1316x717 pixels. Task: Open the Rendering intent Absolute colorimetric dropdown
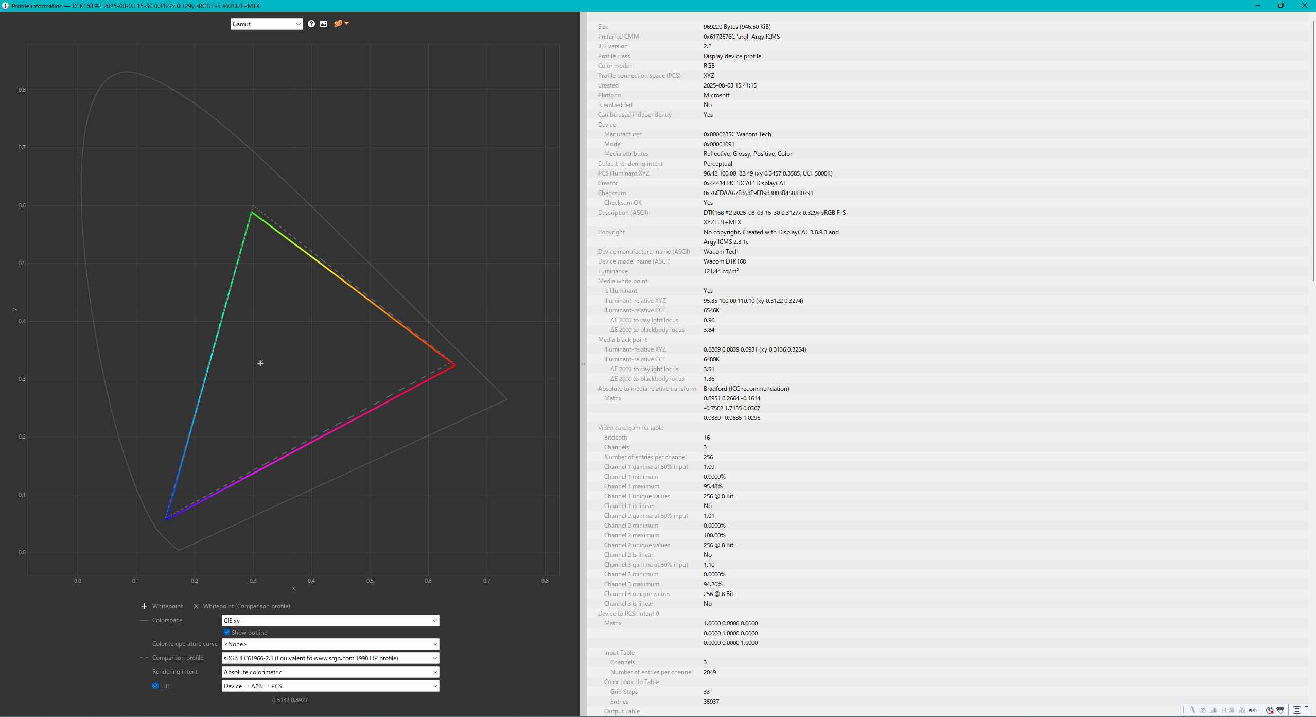(x=330, y=672)
